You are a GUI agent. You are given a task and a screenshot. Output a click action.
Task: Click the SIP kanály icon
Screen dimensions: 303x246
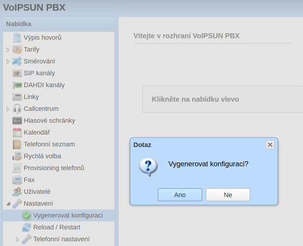tap(17, 74)
